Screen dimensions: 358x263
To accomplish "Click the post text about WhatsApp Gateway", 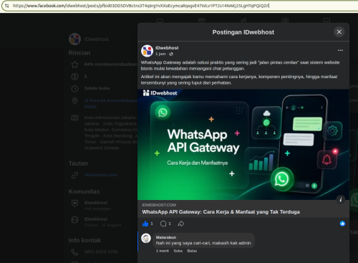I will [240, 72].
